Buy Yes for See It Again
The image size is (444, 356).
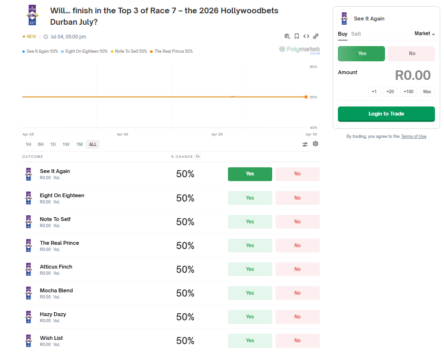click(250, 174)
